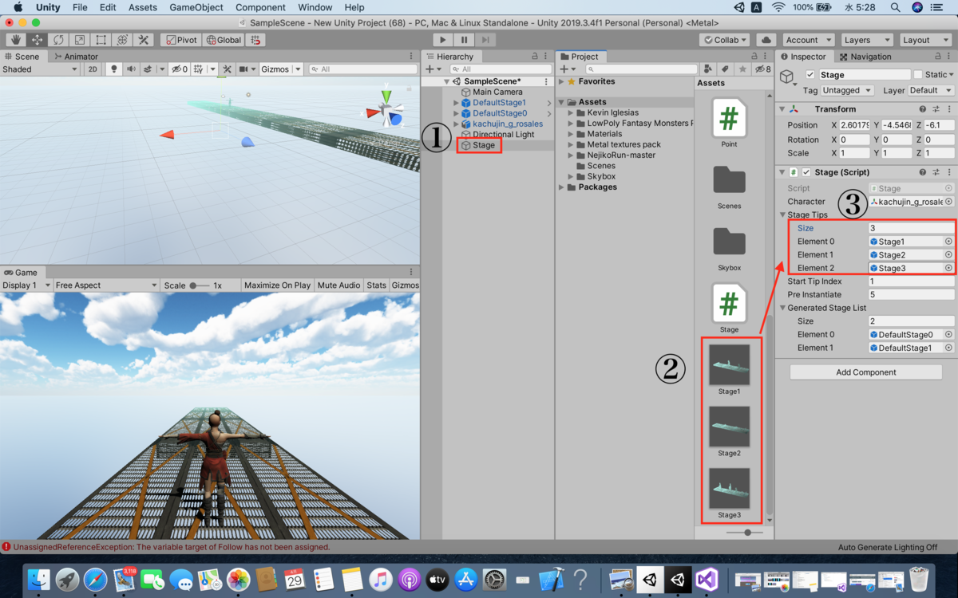Open the custom editor tools icon

(144, 40)
